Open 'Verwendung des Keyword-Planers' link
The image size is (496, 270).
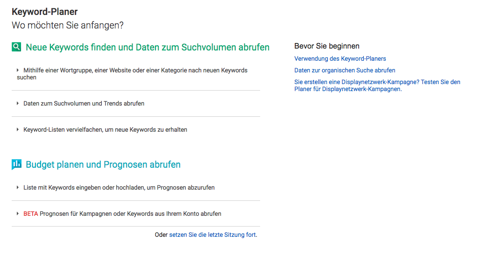[340, 58]
